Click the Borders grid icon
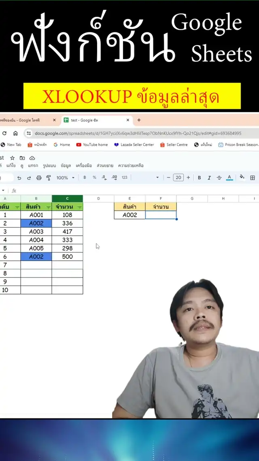The width and height of the screenshot is (259, 461). [x=253, y=177]
